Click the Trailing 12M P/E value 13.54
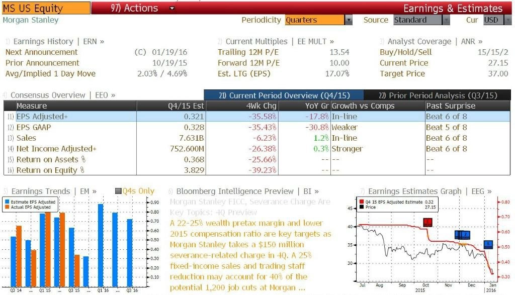 339,52
